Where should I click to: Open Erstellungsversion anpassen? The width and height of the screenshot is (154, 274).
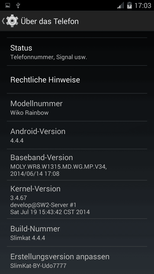click(77, 260)
